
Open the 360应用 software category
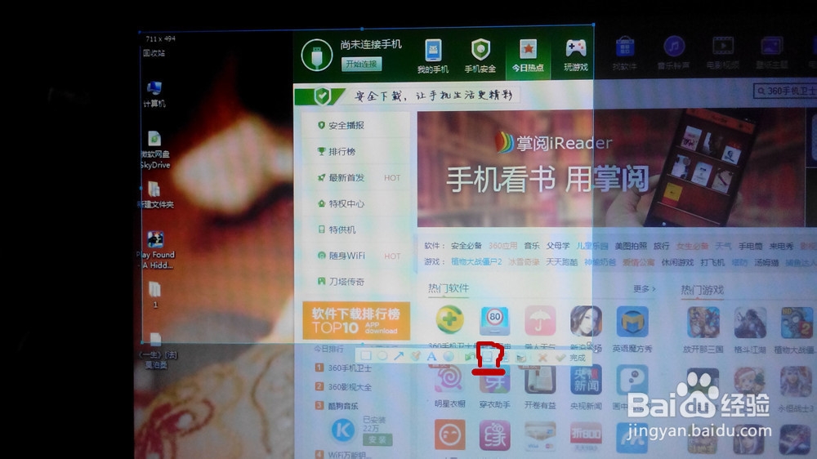(502, 245)
